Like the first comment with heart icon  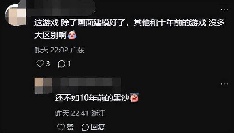pos(40,64)
